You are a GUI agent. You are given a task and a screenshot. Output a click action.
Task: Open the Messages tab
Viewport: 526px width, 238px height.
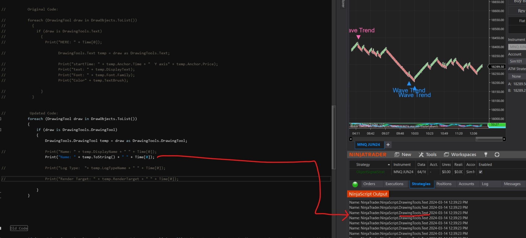pyautogui.click(x=512, y=184)
